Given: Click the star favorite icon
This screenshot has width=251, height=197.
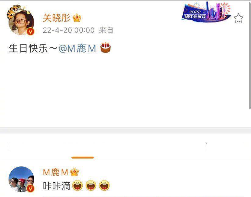Looking at the screenshot, I should coord(238,18).
